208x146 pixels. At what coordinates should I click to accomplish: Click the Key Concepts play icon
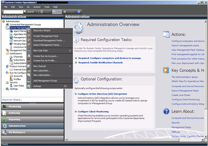click(x=166, y=70)
